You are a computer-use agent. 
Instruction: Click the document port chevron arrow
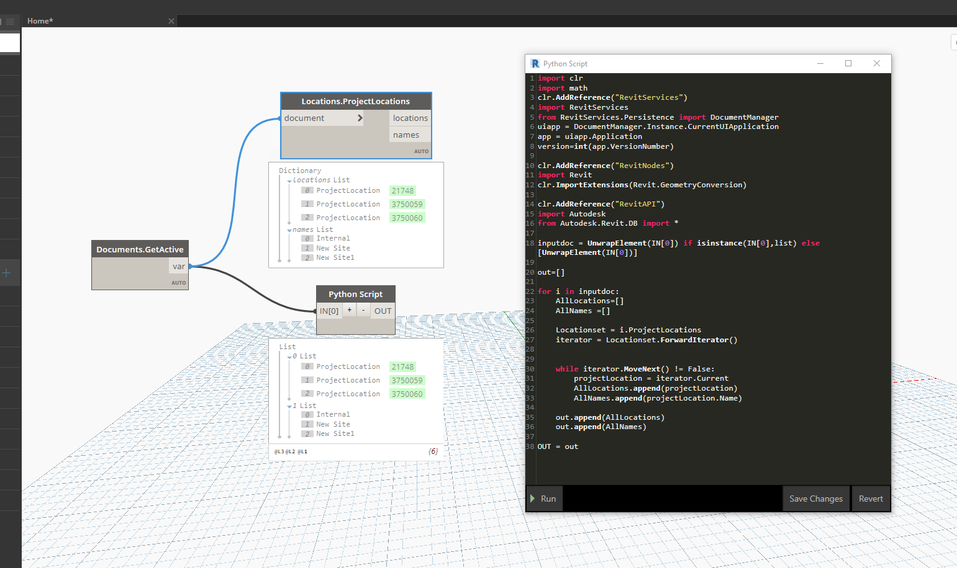click(360, 118)
